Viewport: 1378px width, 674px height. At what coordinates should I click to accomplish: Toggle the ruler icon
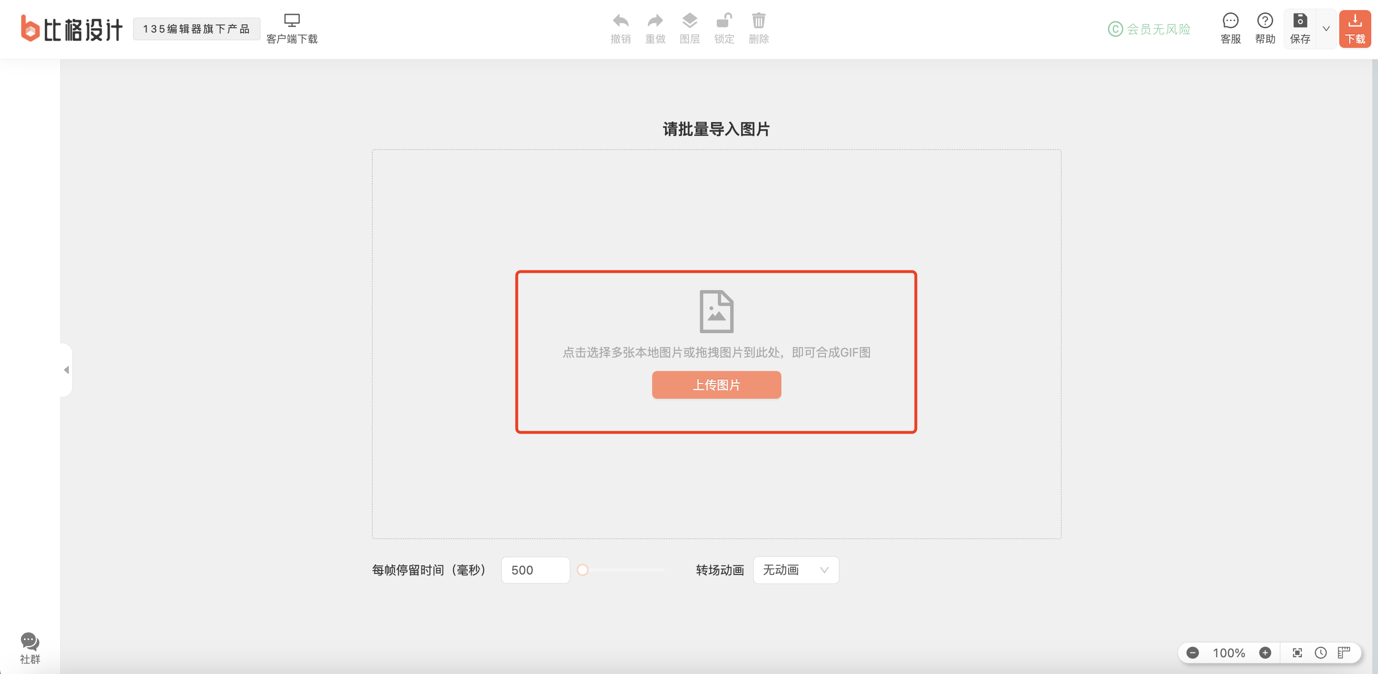coord(1344,652)
